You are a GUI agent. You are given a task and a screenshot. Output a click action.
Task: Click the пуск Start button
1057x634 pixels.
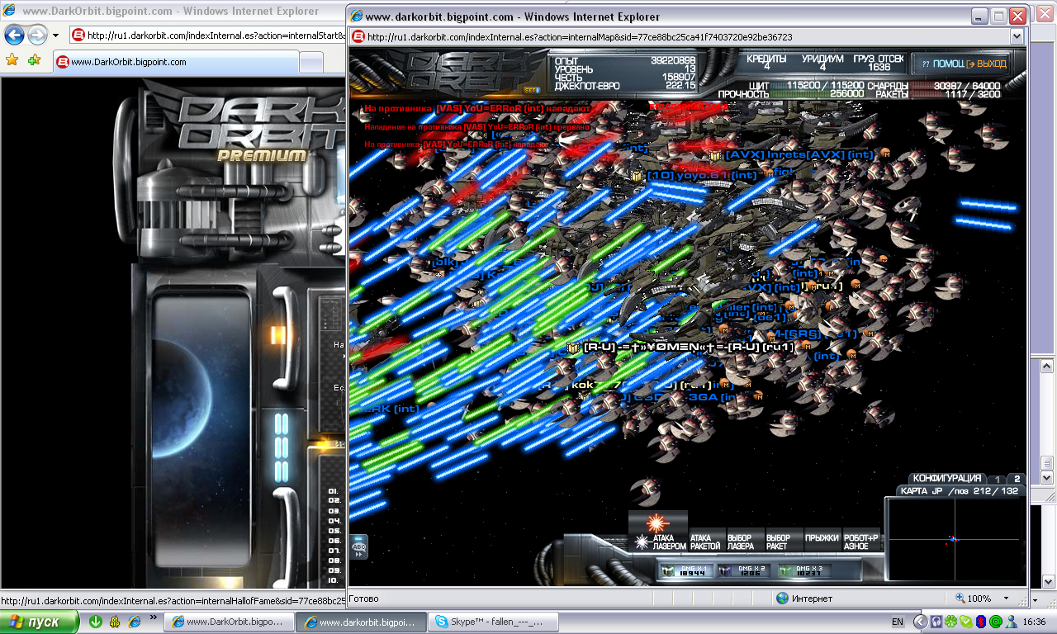[x=40, y=622]
